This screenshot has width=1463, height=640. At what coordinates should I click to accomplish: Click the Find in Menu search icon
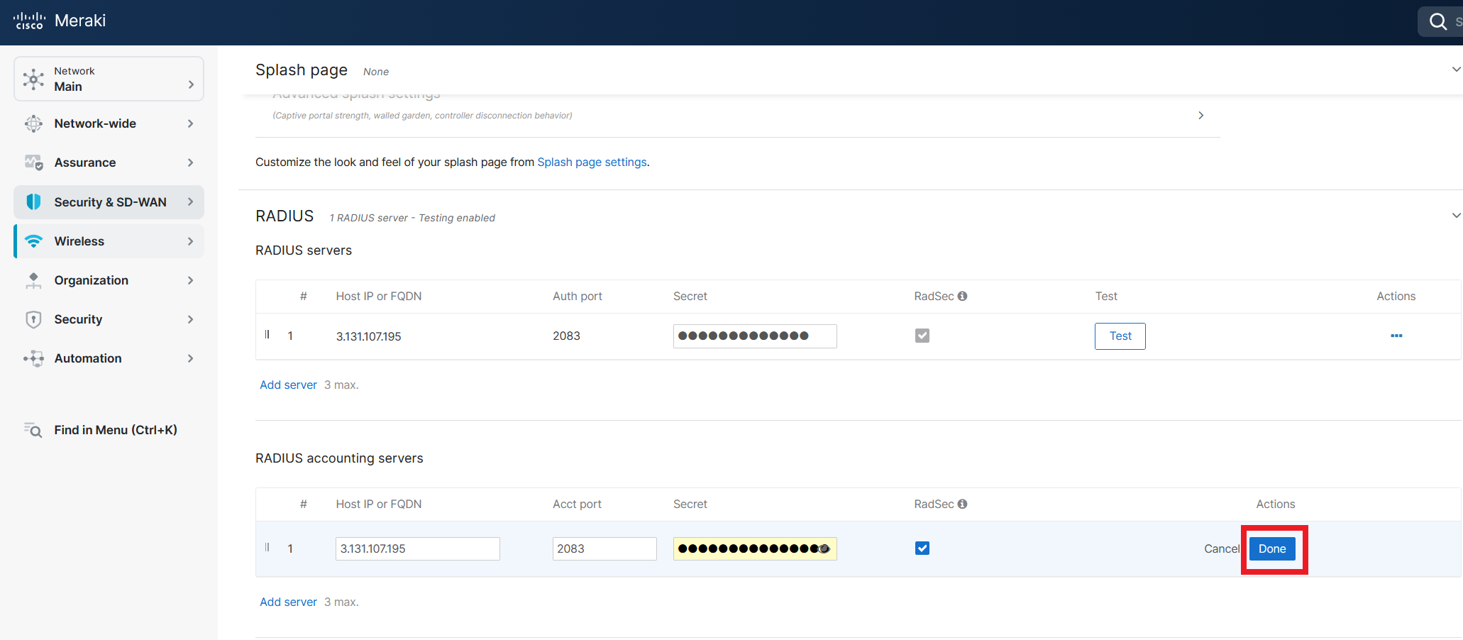pos(33,430)
